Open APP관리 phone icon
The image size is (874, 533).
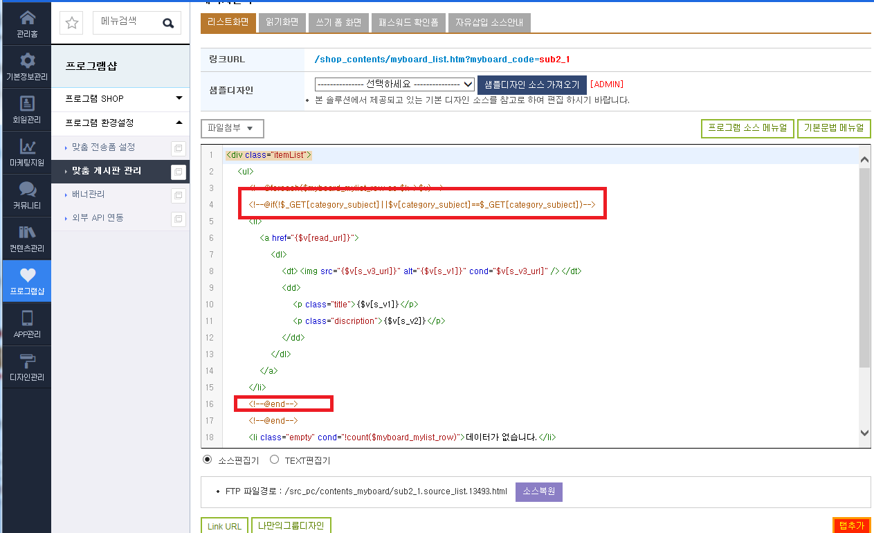click(x=26, y=318)
